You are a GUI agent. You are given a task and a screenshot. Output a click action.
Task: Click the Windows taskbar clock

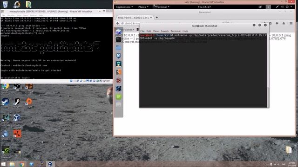(292, 164)
